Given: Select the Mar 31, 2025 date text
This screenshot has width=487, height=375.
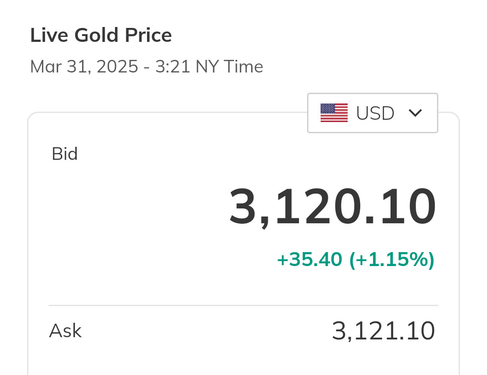Looking at the screenshot, I should point(84,67).
